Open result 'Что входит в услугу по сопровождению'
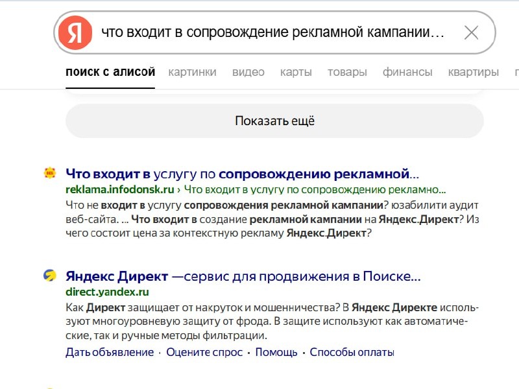Image resolution: width=519 pixels, height=389 pixels. (x=242, y=174)
